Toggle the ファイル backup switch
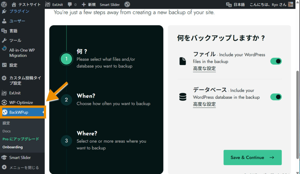 click(x=276, y=61)
